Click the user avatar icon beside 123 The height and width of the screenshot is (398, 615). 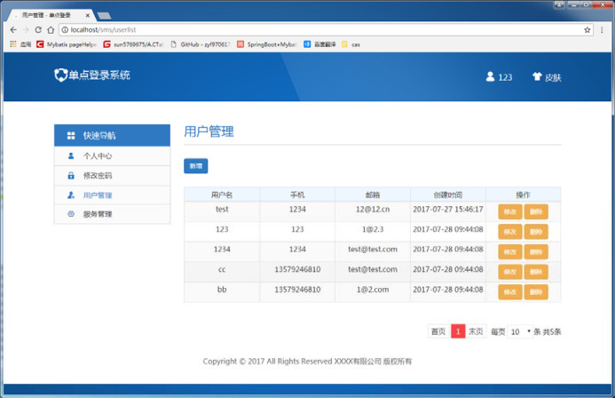click(490, 77)
